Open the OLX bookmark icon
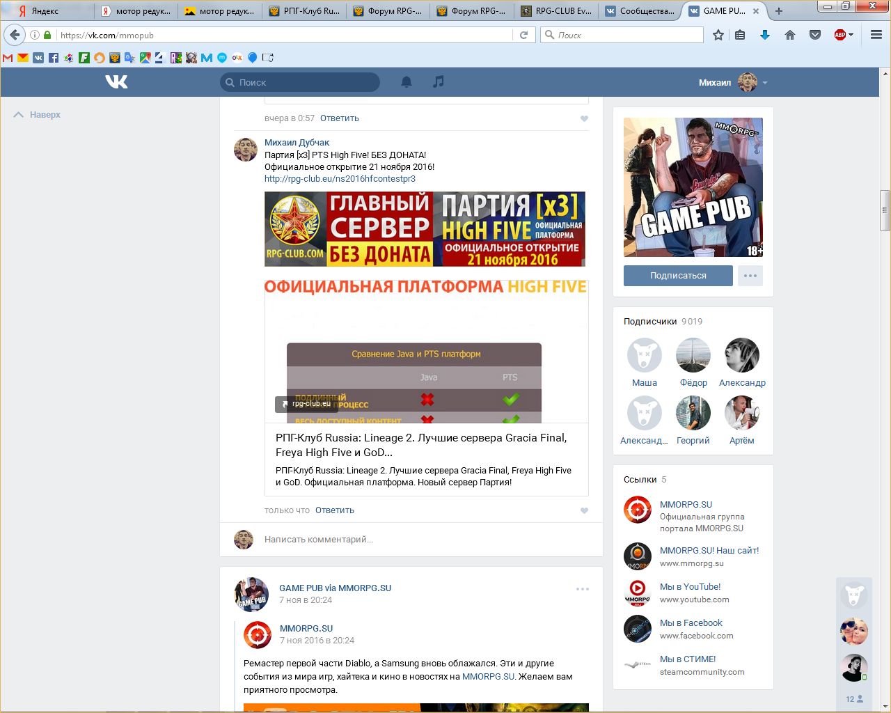 point(237,58)
